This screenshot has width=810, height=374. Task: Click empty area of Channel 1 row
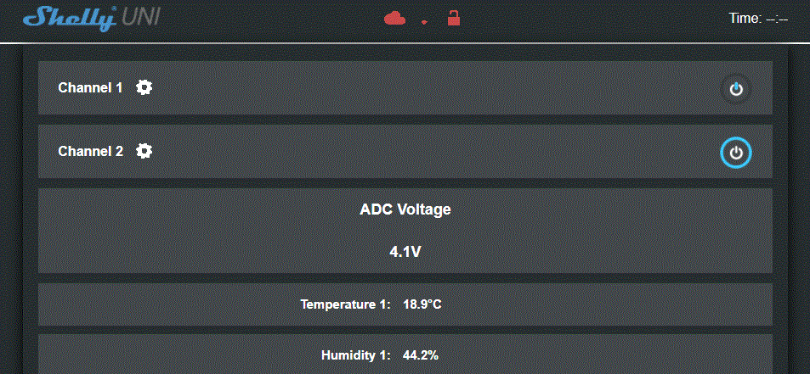pos(425,88)
